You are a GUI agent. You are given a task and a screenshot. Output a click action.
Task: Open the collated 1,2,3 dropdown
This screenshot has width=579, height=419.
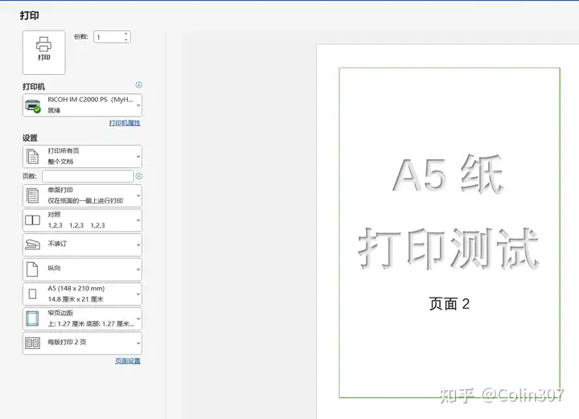[x=82, y=220]
